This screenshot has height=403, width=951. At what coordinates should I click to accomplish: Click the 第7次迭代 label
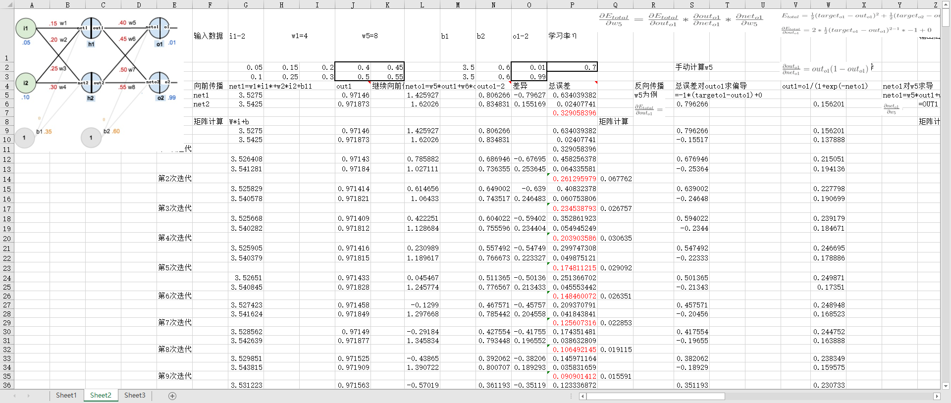(x=174, y=322)
